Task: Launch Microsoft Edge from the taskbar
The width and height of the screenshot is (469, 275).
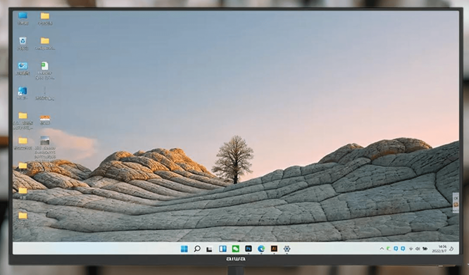Action: point(261,249)
